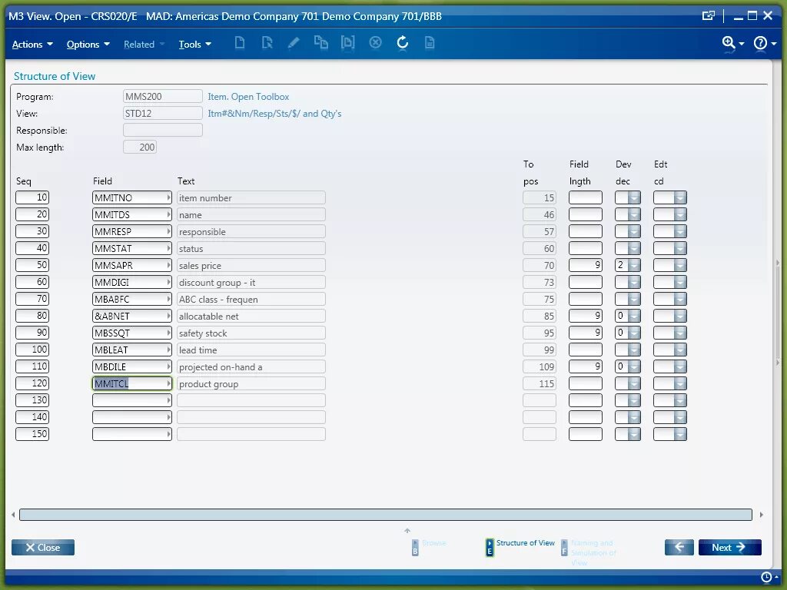Click the Previous back-arrow button
The height and width of the screenshot is (590, 787).
pos(679,547)
